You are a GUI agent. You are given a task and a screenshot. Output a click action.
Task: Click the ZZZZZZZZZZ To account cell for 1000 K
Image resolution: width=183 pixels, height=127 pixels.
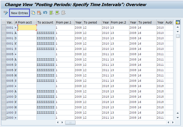(x=46, y=102)
